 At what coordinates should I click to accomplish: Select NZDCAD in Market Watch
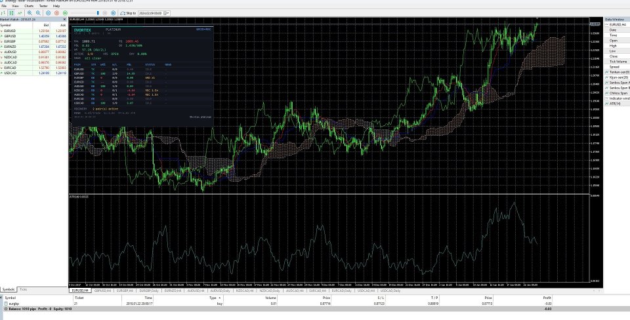pyautogui.click(x=33, y=57)
